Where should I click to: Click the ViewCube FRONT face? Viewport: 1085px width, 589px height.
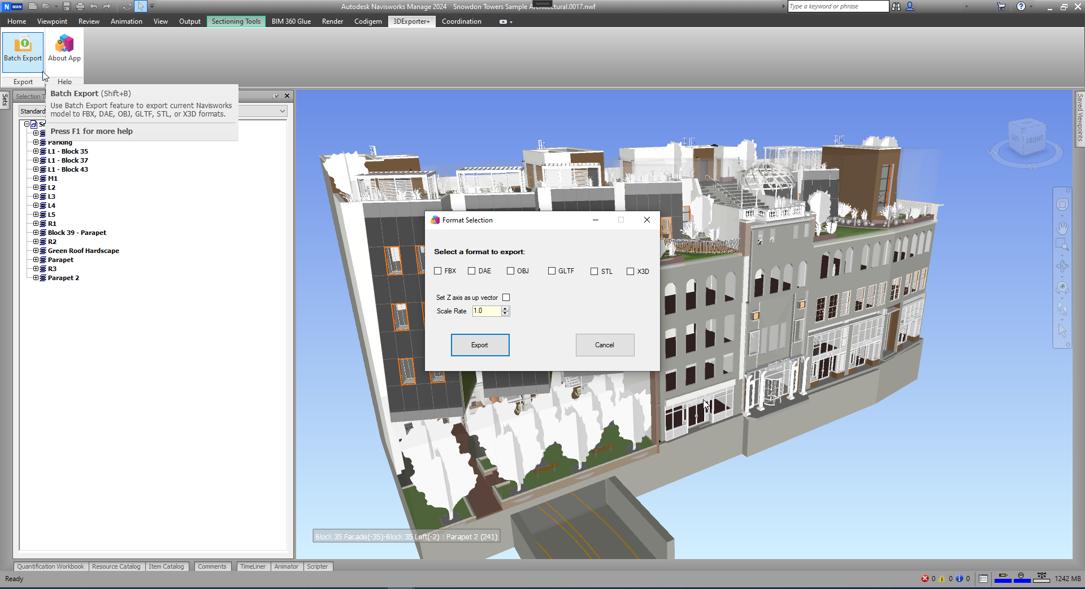[1034, 139]
